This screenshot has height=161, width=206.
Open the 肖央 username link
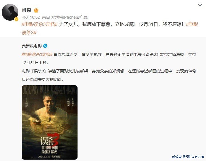(27, 10)
